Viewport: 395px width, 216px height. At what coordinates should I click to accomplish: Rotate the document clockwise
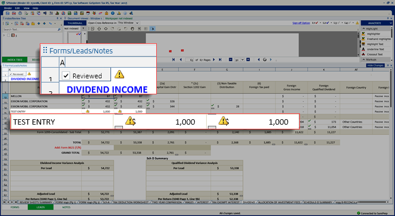pyautogui.click(x=112, y=28)
